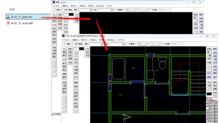Click the line attribute color swatch beside the line tool
The image size is (219, 123).
(x=82, y=49)
